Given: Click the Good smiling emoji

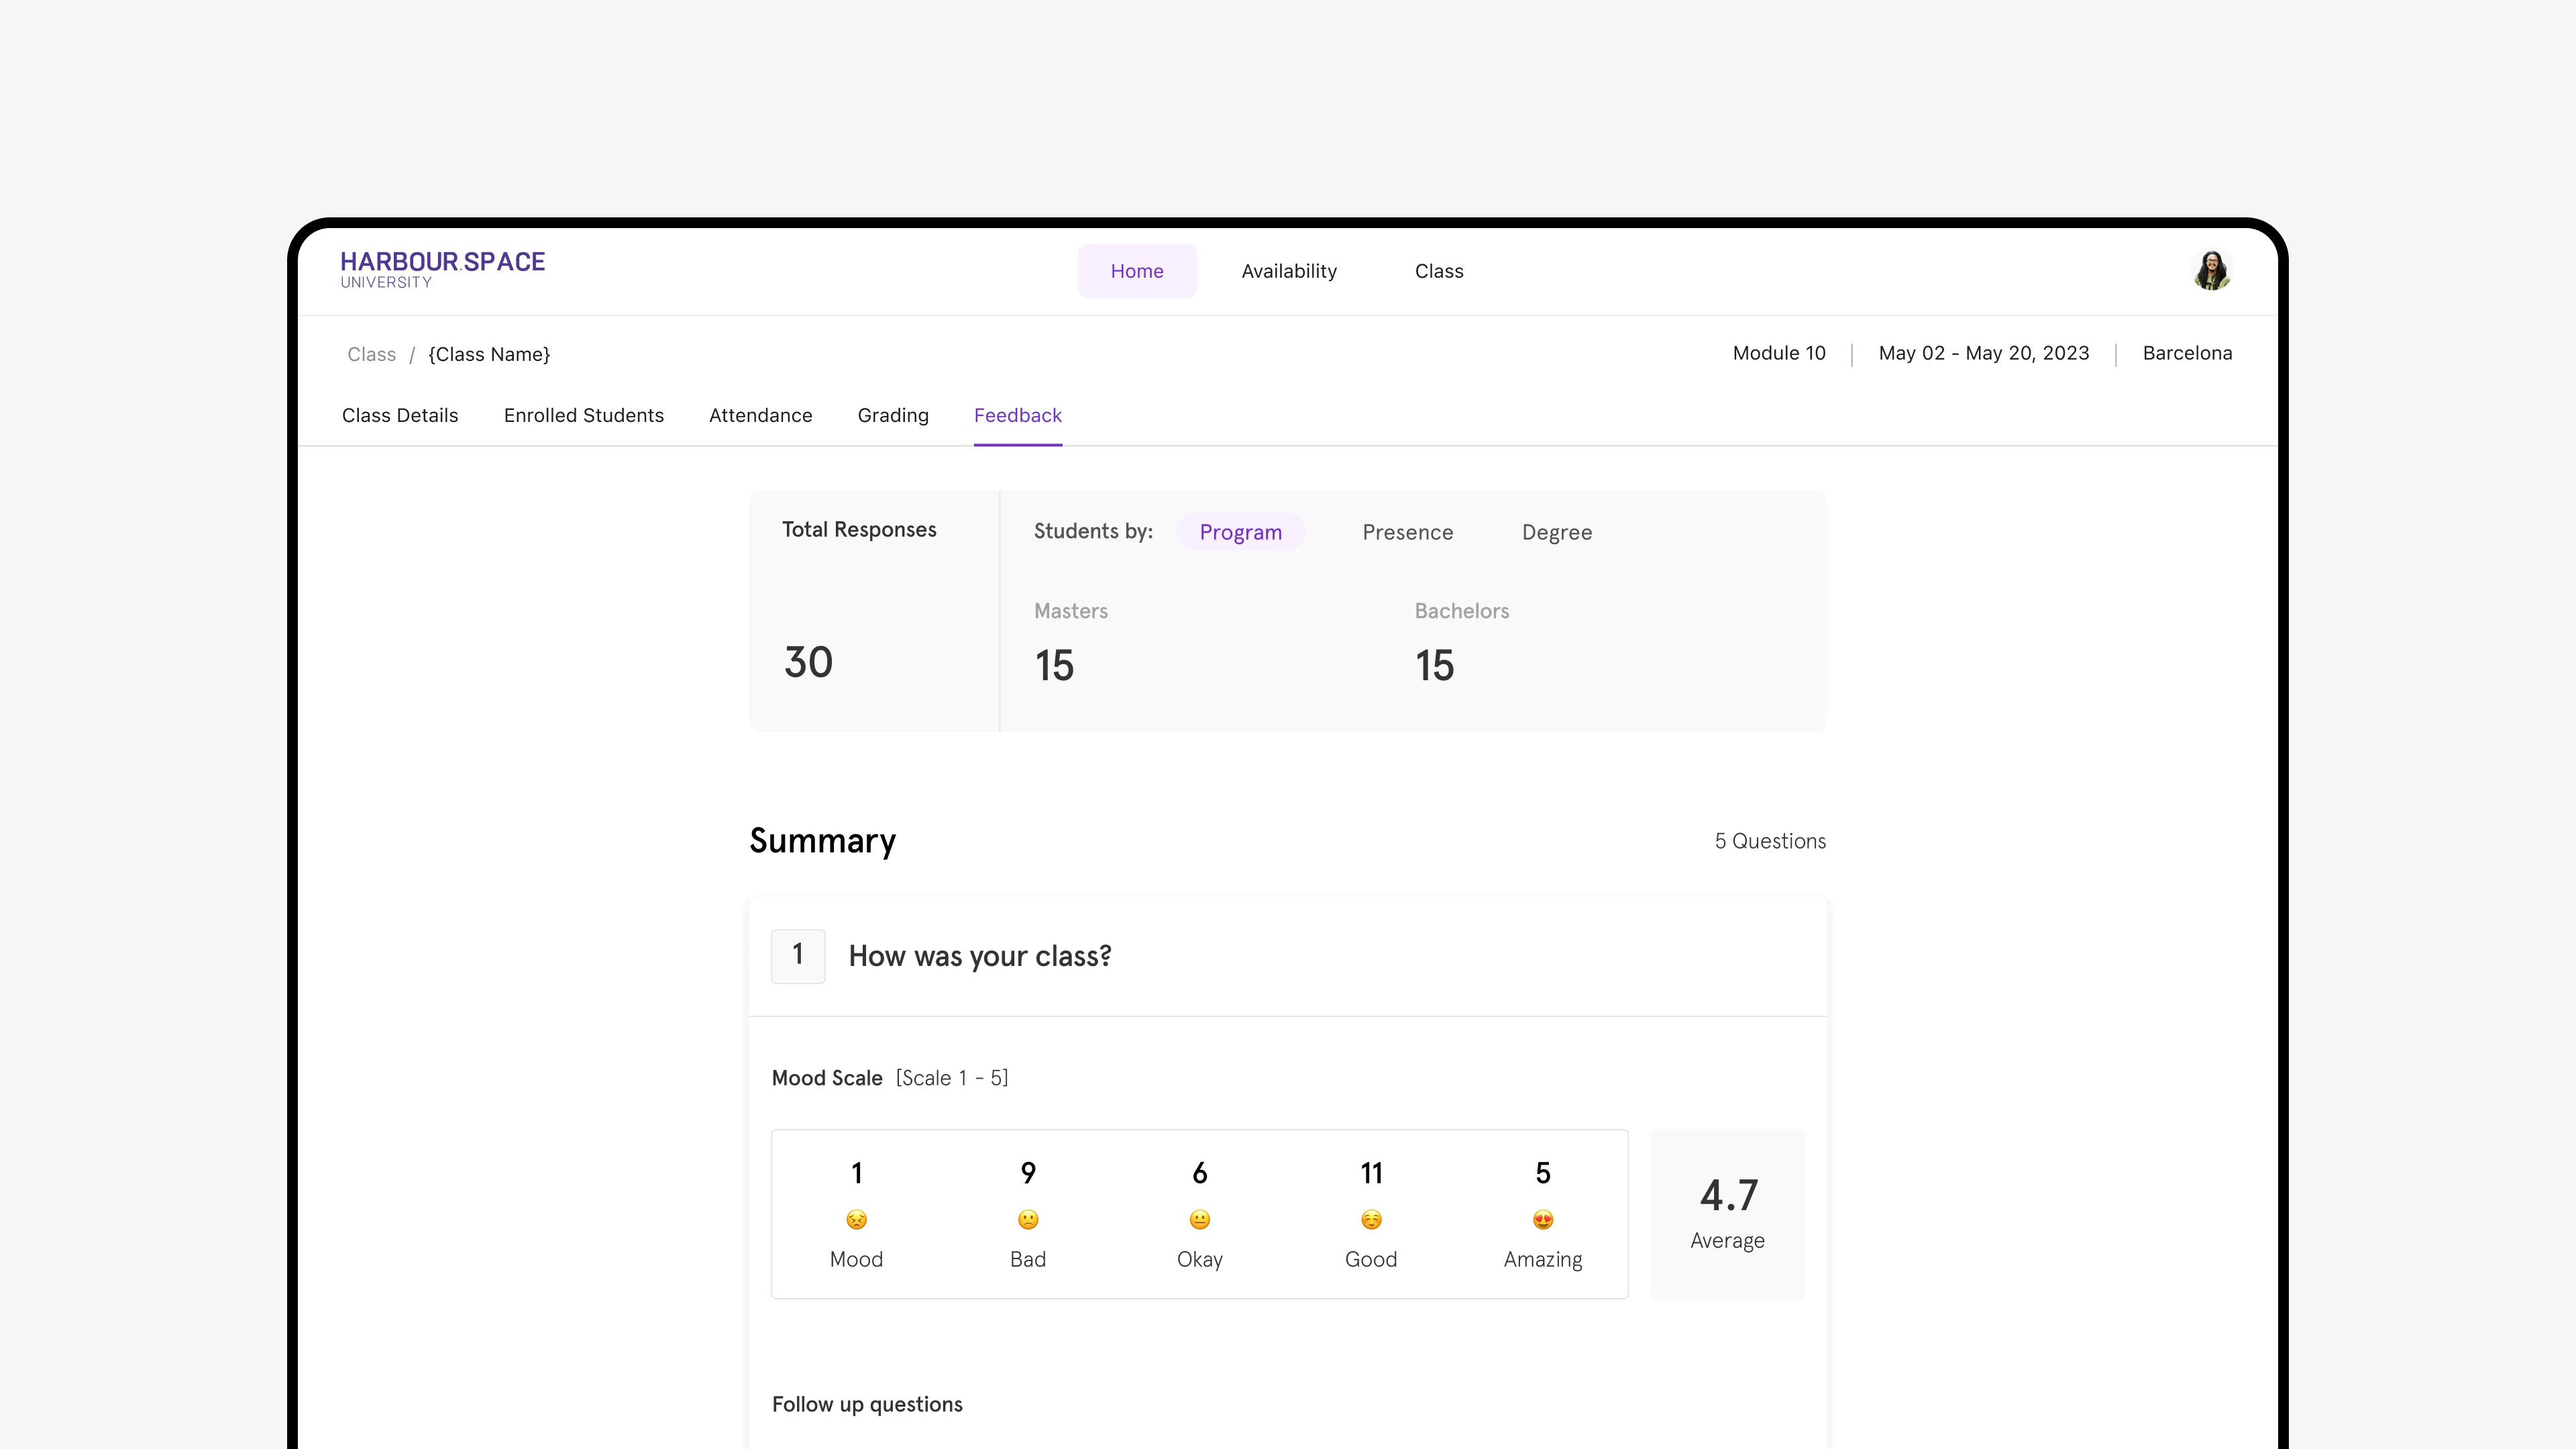Looking at the screenshot, I should pos(1371,1219).
